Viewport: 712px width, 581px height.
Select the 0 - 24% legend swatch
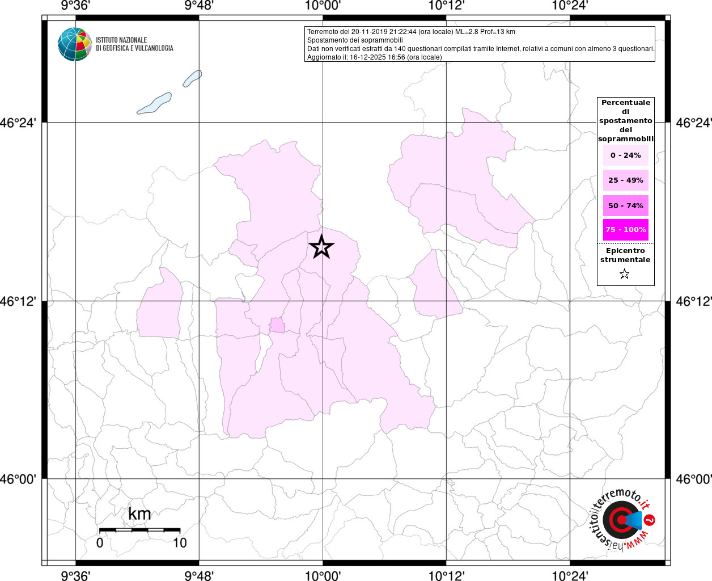[x=626, y=155]
